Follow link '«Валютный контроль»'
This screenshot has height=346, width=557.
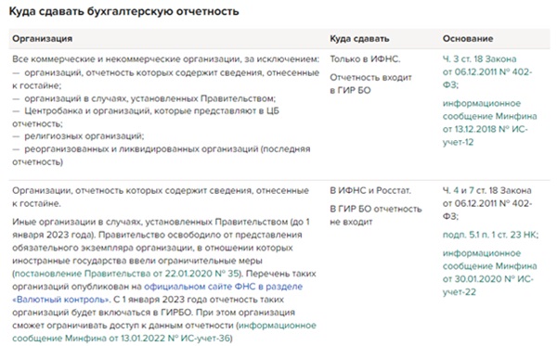60,300
